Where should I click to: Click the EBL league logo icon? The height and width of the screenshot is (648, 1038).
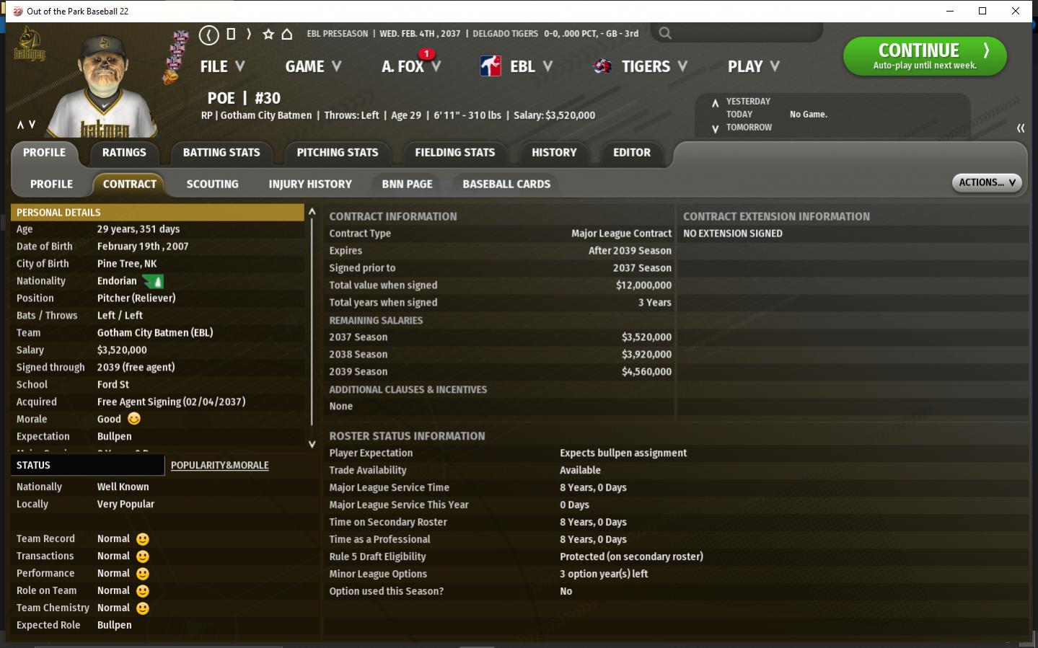click(x=491, y=66)
